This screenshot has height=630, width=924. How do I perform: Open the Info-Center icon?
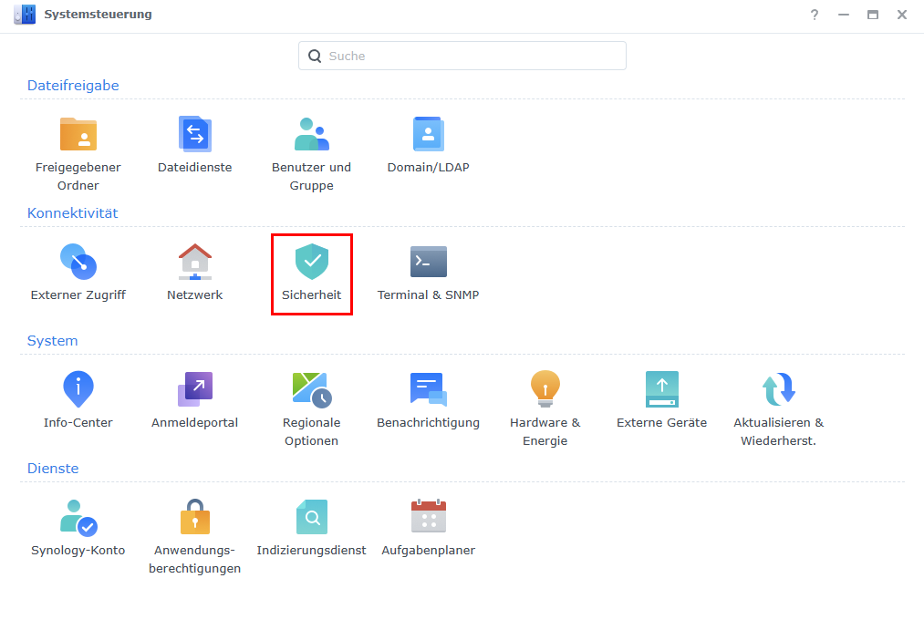(78, 390)
